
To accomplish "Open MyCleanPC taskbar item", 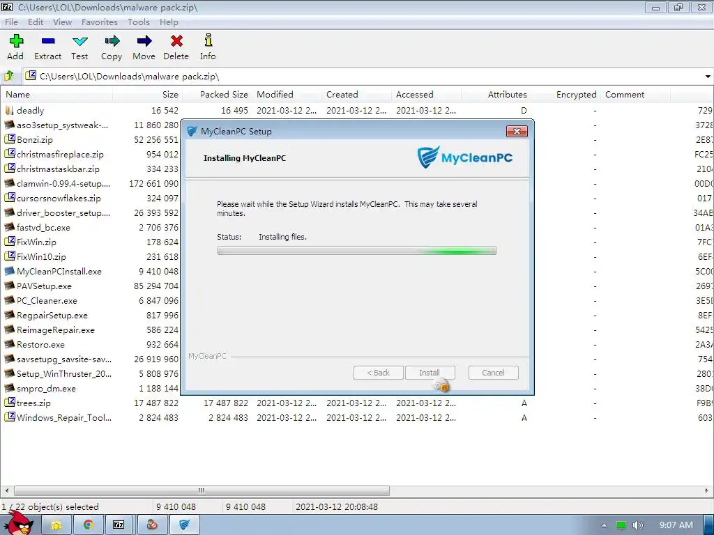I will pos(184,525).
